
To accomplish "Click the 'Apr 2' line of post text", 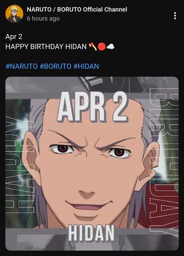I will 14,37.
